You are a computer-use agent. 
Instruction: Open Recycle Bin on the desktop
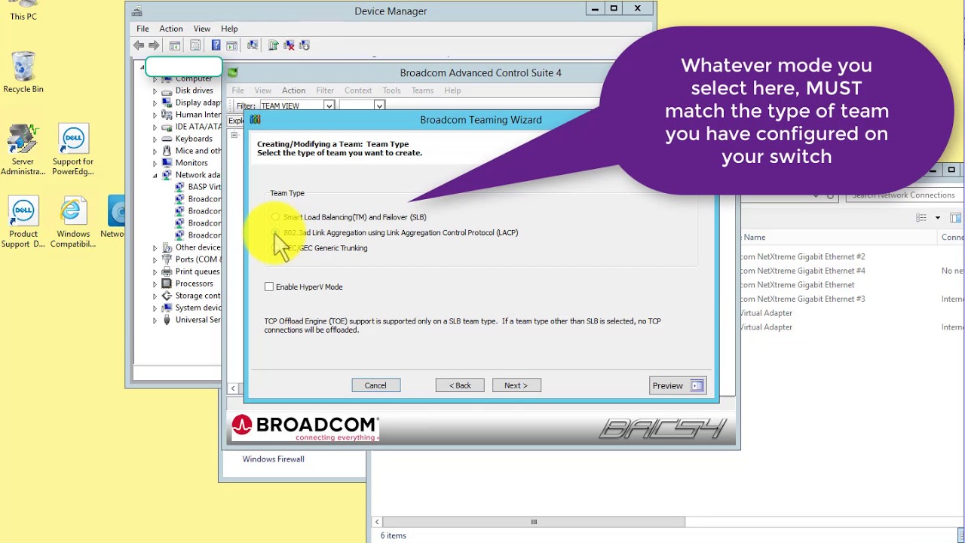[23, 72]
